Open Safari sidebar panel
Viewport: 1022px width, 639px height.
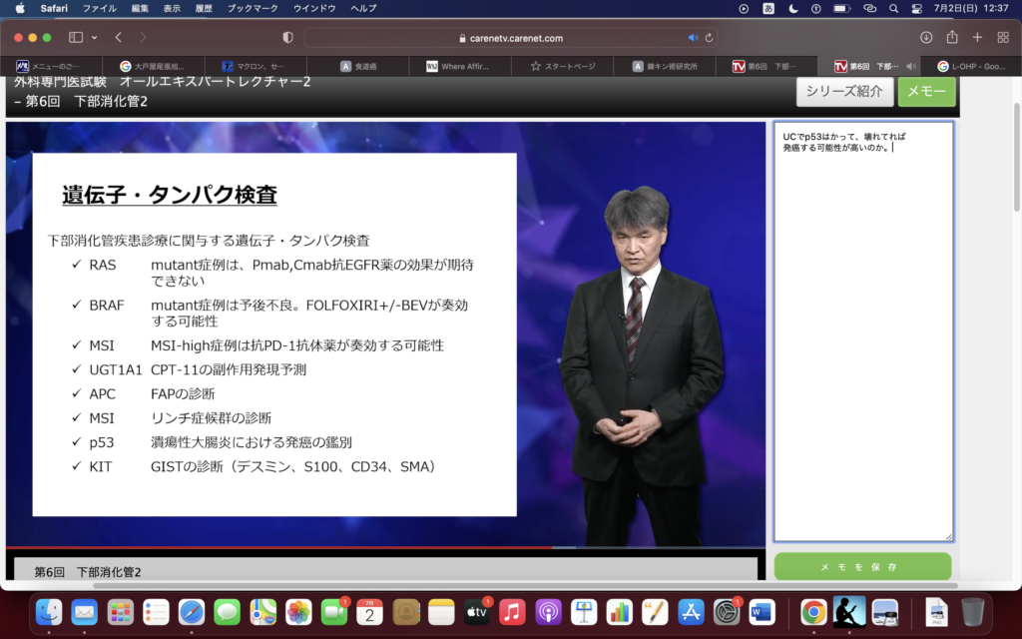76,37
